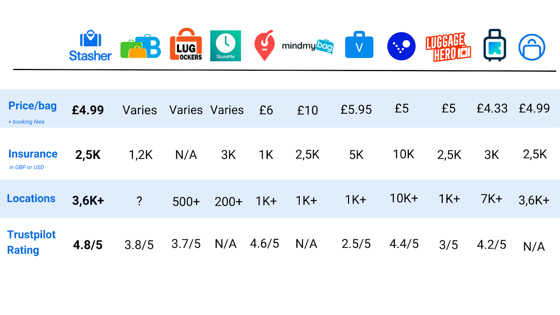
Task: Select the Insurance row heading
Action: tap(33, 154)
